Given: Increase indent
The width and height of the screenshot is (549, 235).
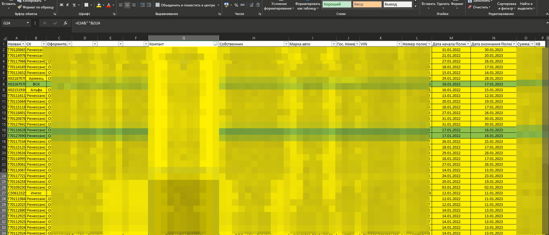Looking at the screenshot, I should [149, 5].
